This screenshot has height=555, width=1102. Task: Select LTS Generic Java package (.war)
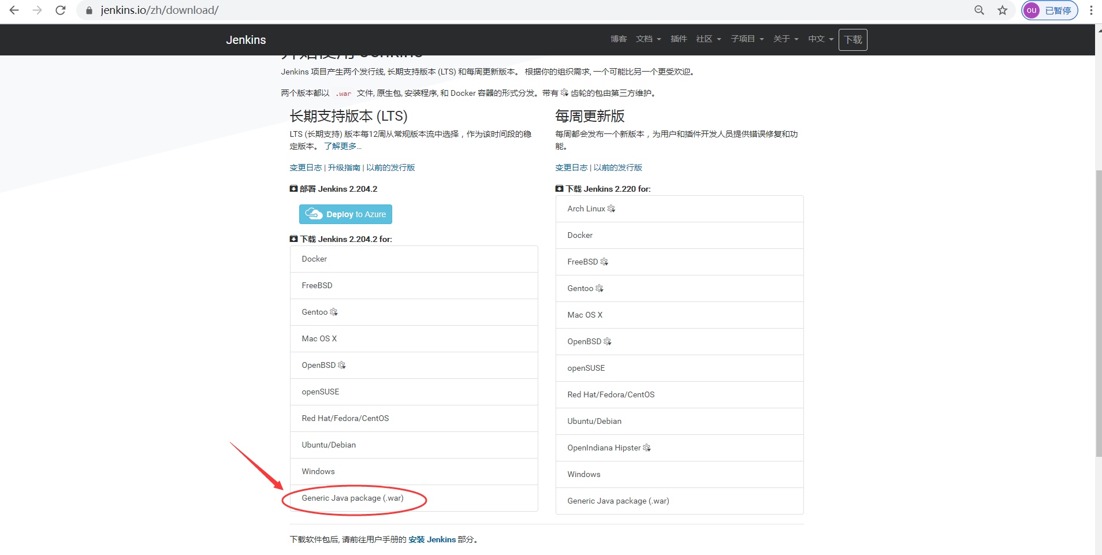tap(352, 498)
